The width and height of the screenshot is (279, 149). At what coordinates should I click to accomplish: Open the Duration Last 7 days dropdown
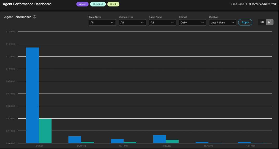tap(223, 23)
